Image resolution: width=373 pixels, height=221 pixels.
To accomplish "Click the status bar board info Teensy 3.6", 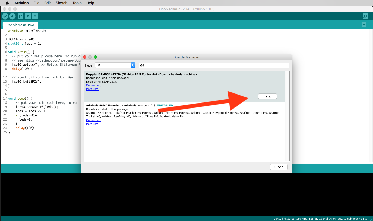I will click(x=320, y=219).
